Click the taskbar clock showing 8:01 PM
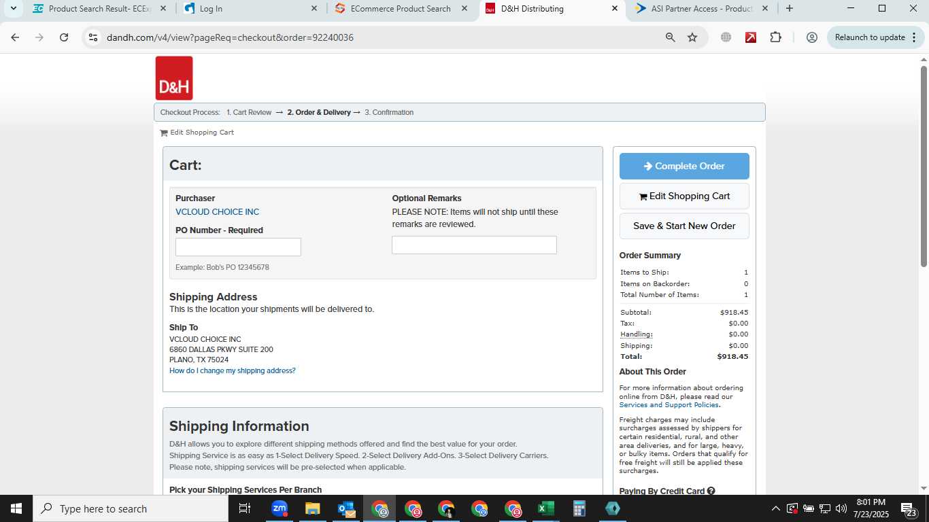The width and height of the screenshot is (929, 522). click(871, 508)
